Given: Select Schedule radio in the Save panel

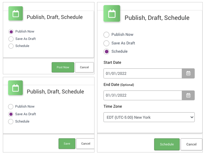Looking at the screenshot, I should [x=11, y=122].
